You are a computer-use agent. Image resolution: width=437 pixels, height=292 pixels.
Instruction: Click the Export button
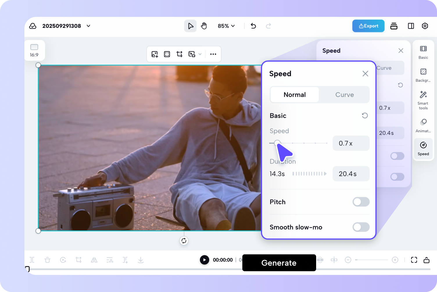[x=368, y=26]
